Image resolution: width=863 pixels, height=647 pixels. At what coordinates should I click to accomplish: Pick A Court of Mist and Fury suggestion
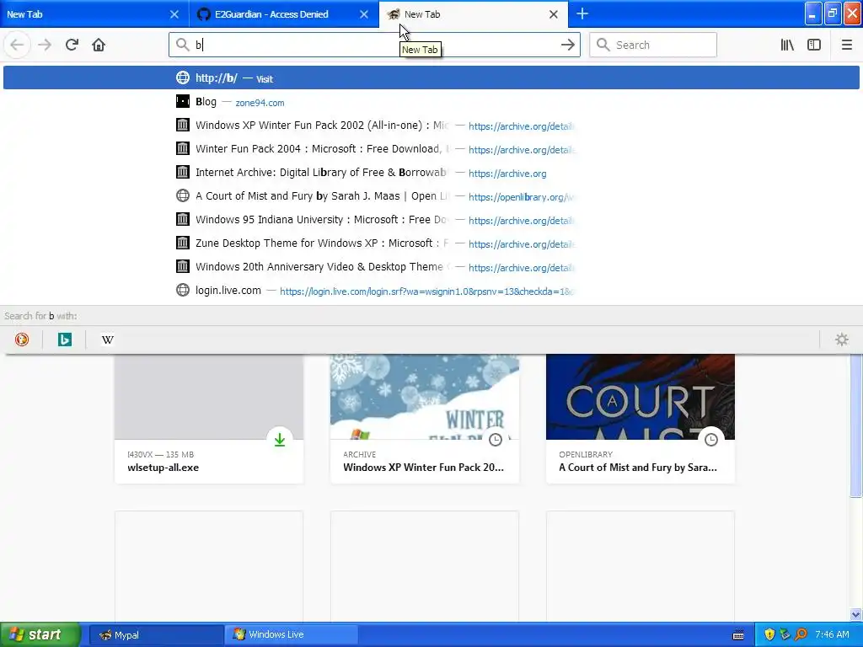click(431, 196)
